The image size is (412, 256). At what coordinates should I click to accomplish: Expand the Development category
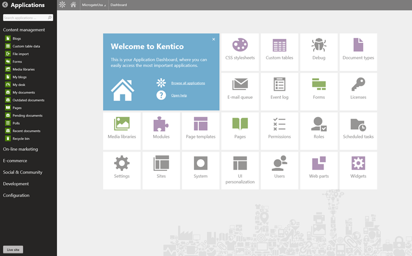click(16, 184)
